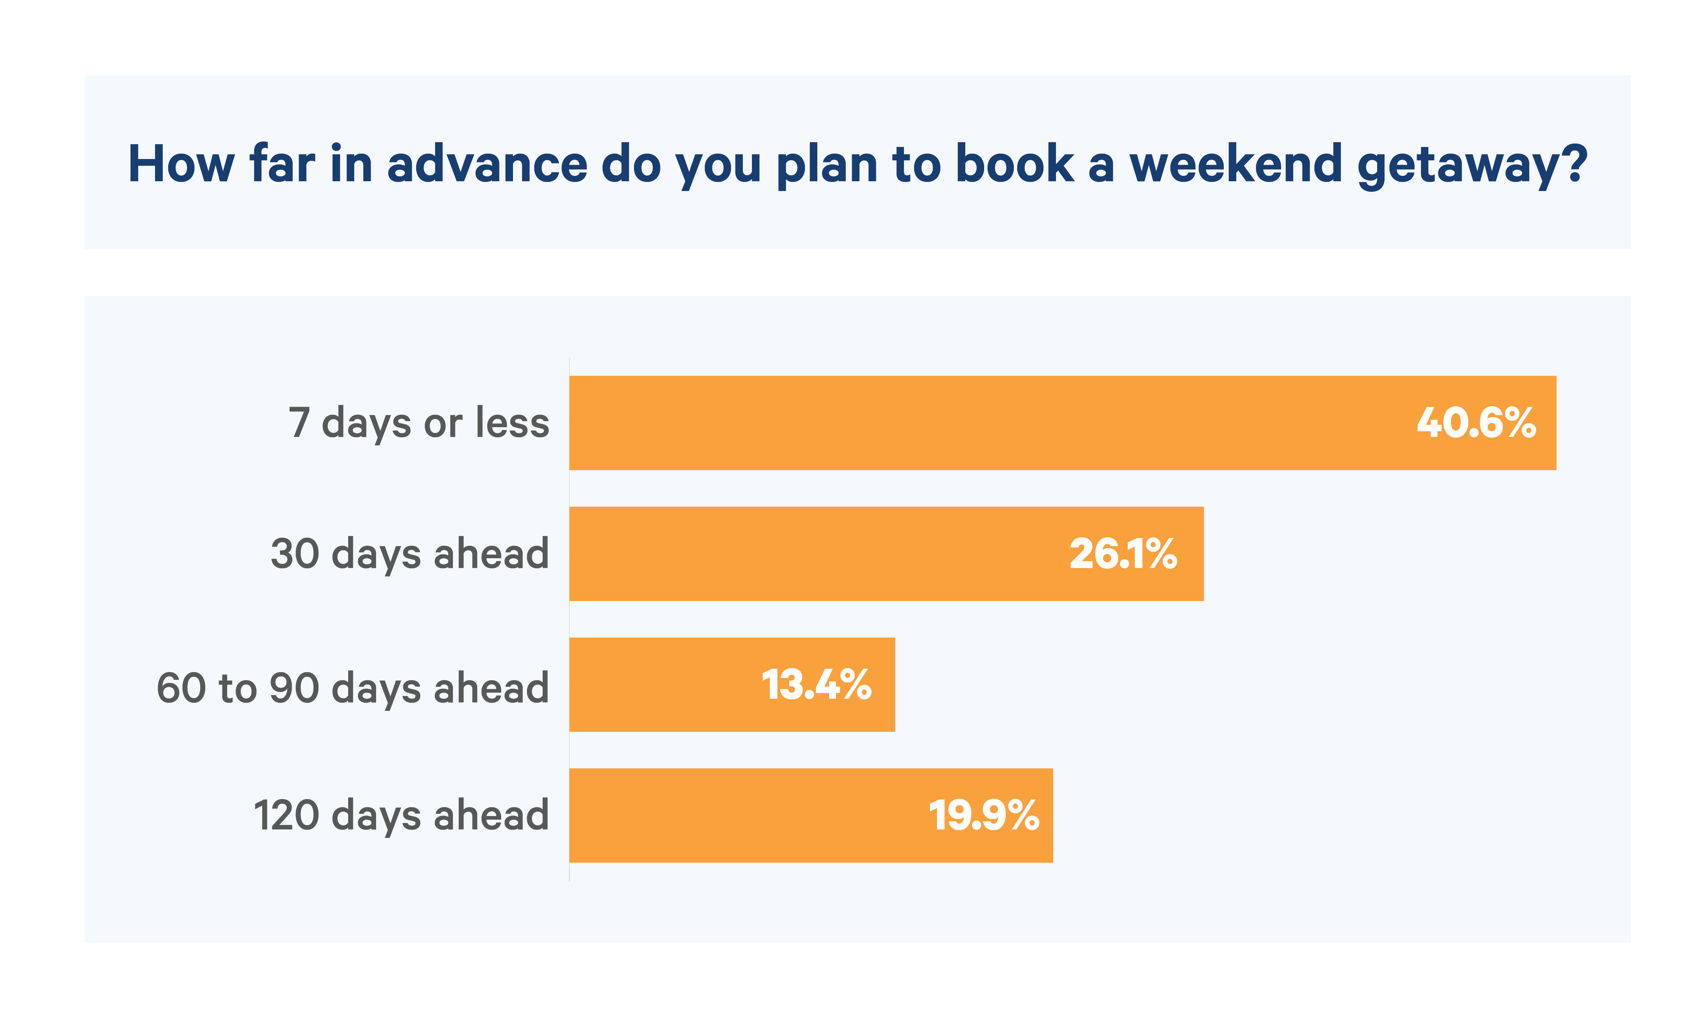Click the "120 days ahead" label
The width and height of the screenshot is (1697, 1009).
401,815
